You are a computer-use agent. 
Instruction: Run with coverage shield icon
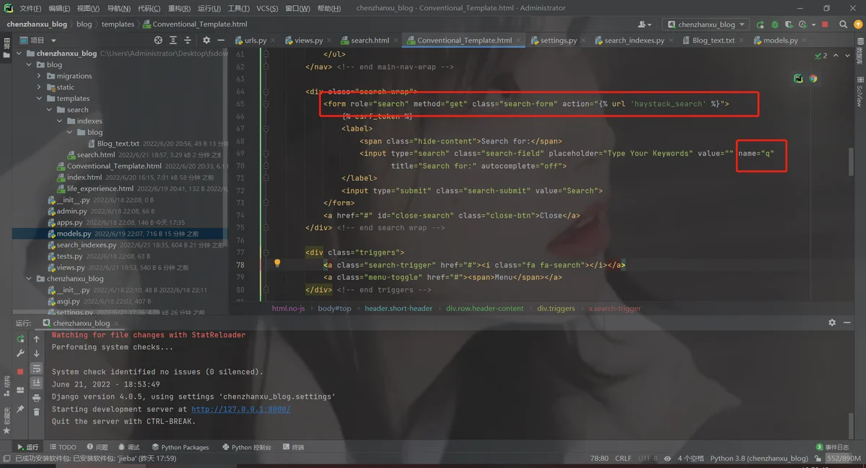pos(788,25)
